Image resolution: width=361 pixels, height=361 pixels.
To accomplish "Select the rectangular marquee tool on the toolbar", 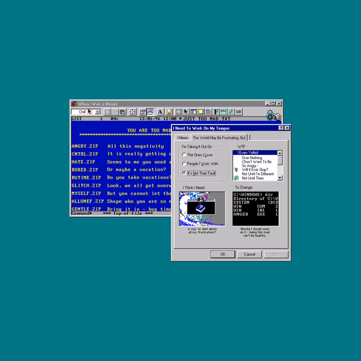I will click(x=107, y=112).
